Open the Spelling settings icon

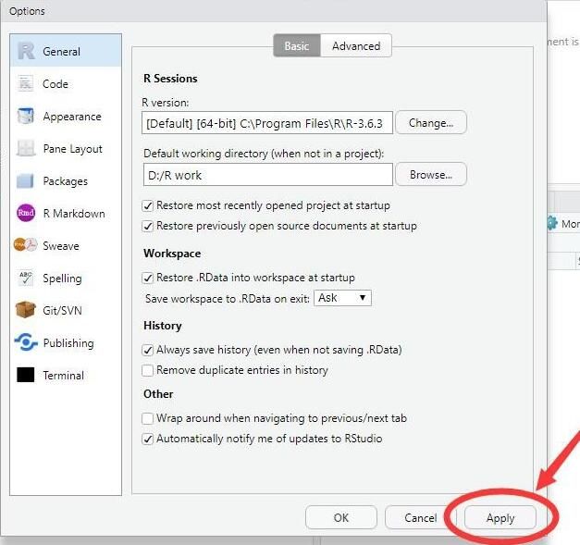click(x=26, y=279)
